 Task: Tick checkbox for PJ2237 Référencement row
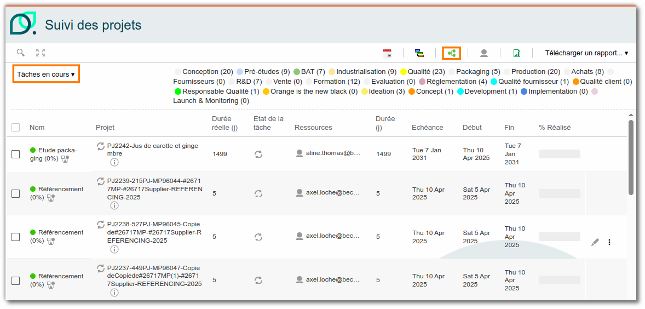[x=16, y=281]
